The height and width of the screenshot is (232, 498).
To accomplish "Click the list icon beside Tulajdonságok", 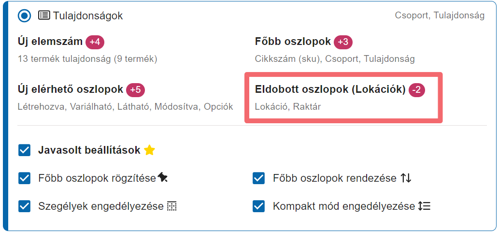I will point(44,15).
